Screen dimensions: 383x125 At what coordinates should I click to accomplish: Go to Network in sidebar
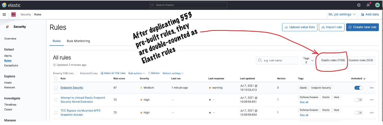10,87
